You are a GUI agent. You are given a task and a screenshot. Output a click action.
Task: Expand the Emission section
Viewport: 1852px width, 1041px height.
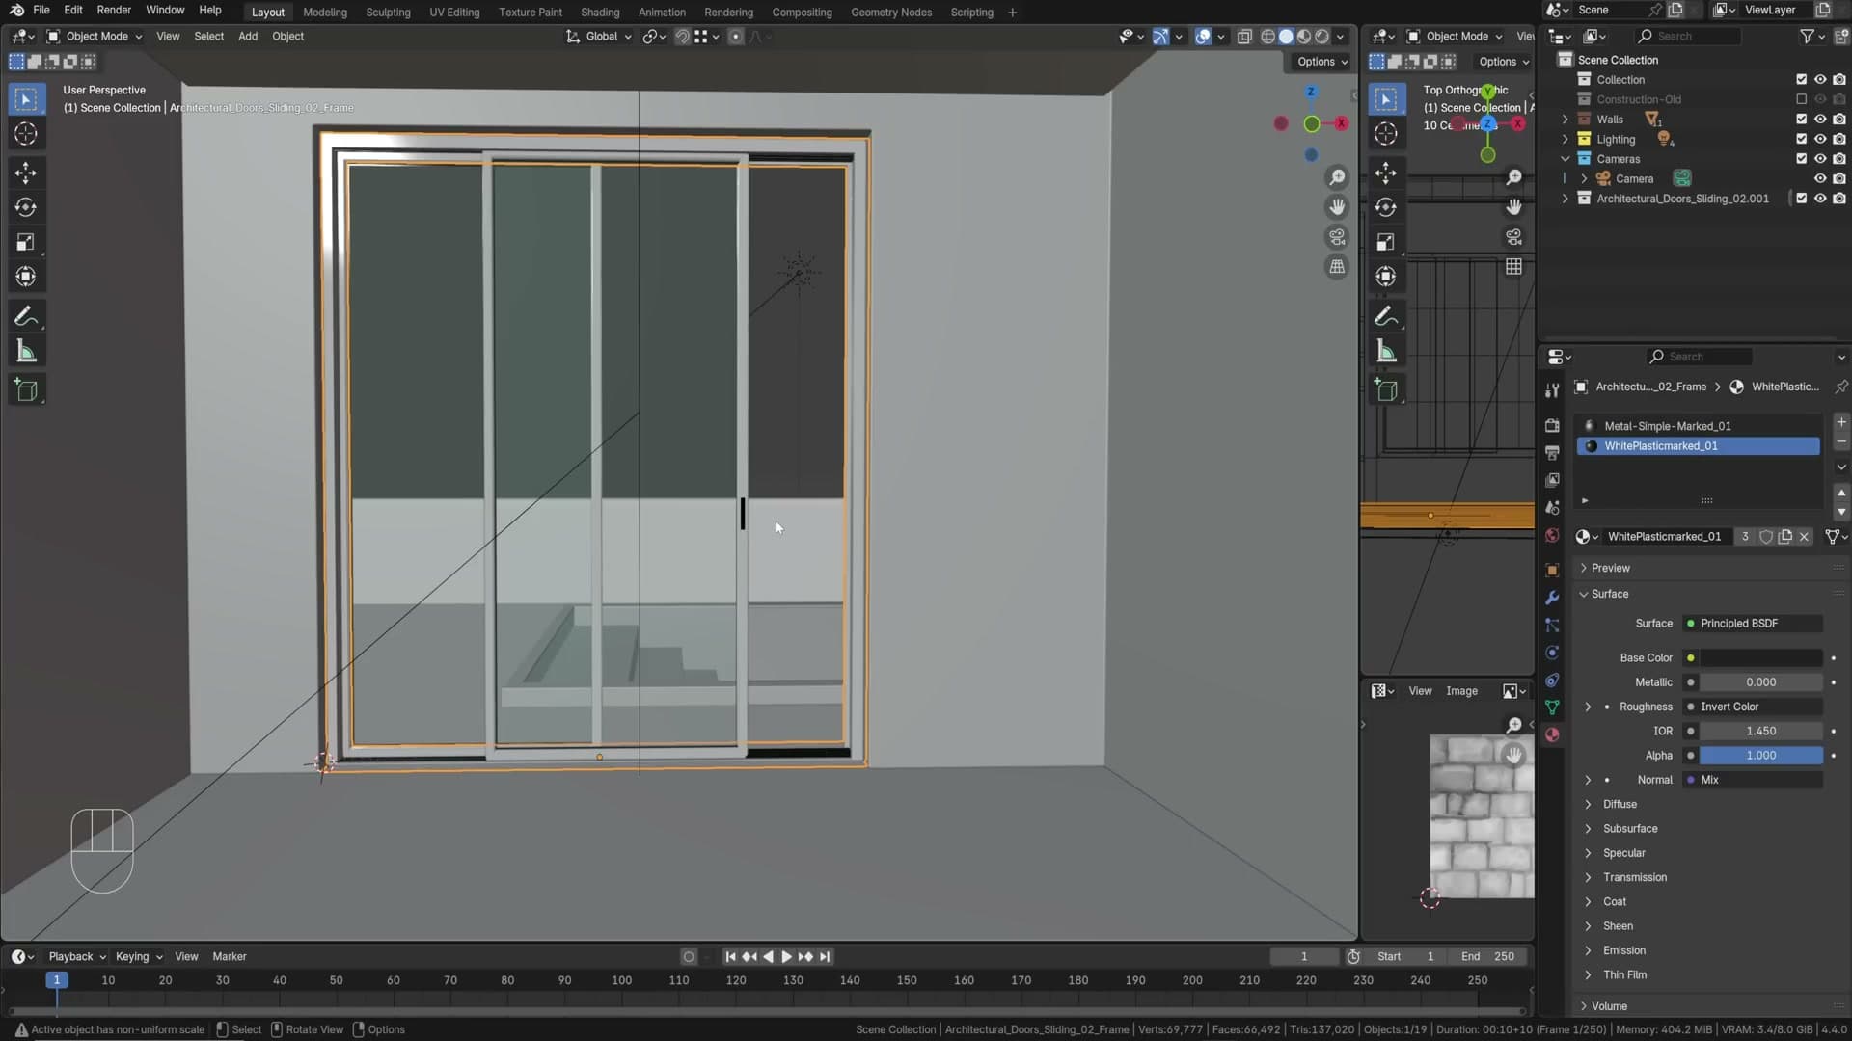click(x=1624, y=950)
